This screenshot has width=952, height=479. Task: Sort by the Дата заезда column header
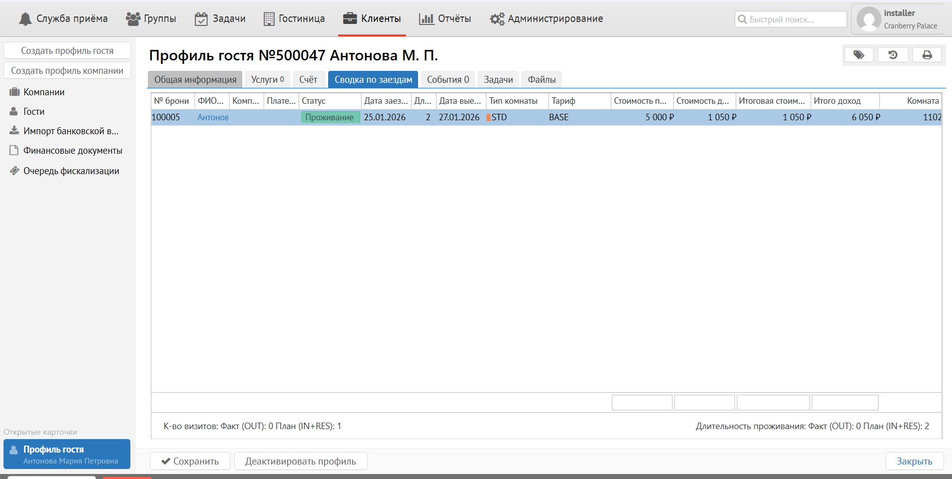point(386,101)
